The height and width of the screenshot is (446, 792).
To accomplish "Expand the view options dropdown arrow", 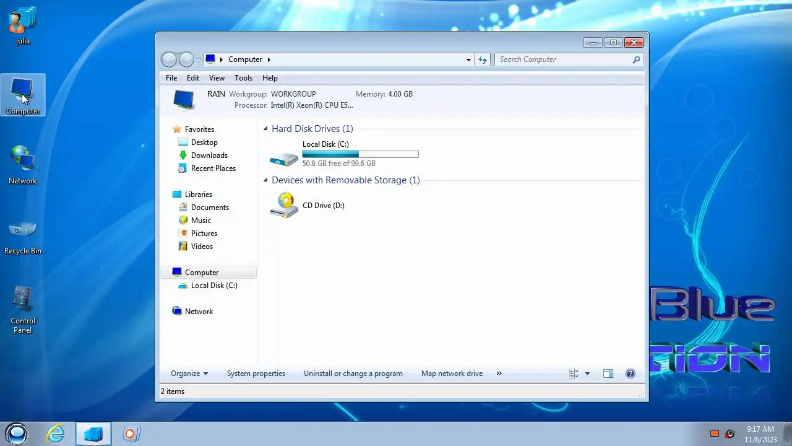I will 587,374.
